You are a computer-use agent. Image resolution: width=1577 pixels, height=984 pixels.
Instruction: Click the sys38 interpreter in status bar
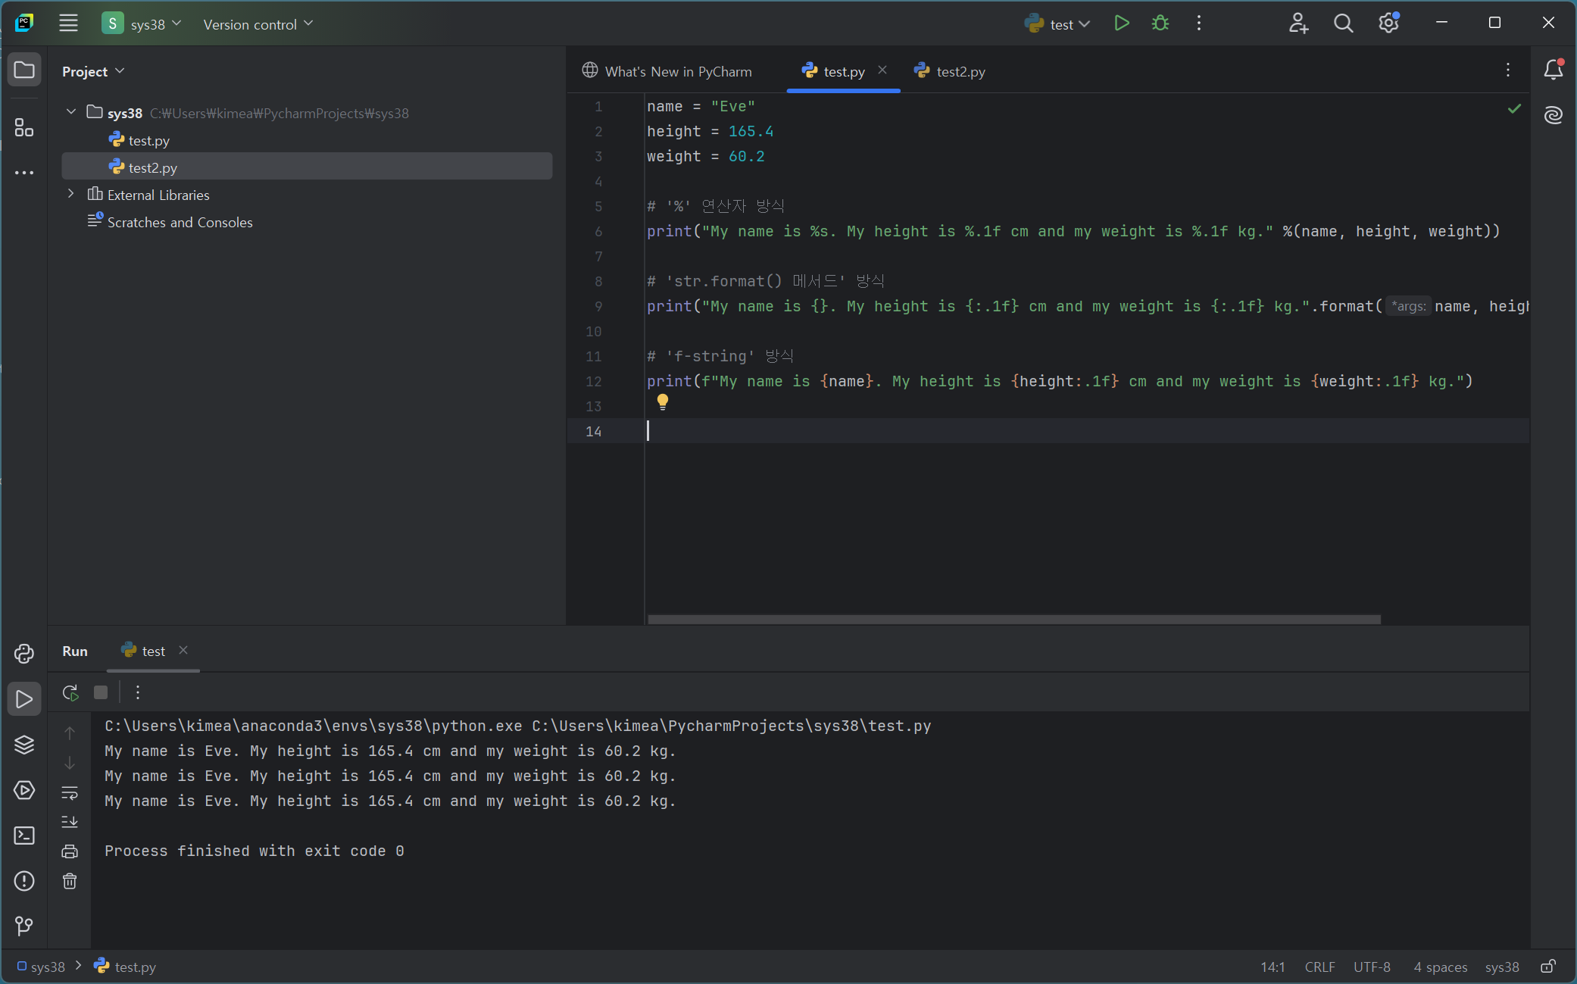[x=1501, y=967]
